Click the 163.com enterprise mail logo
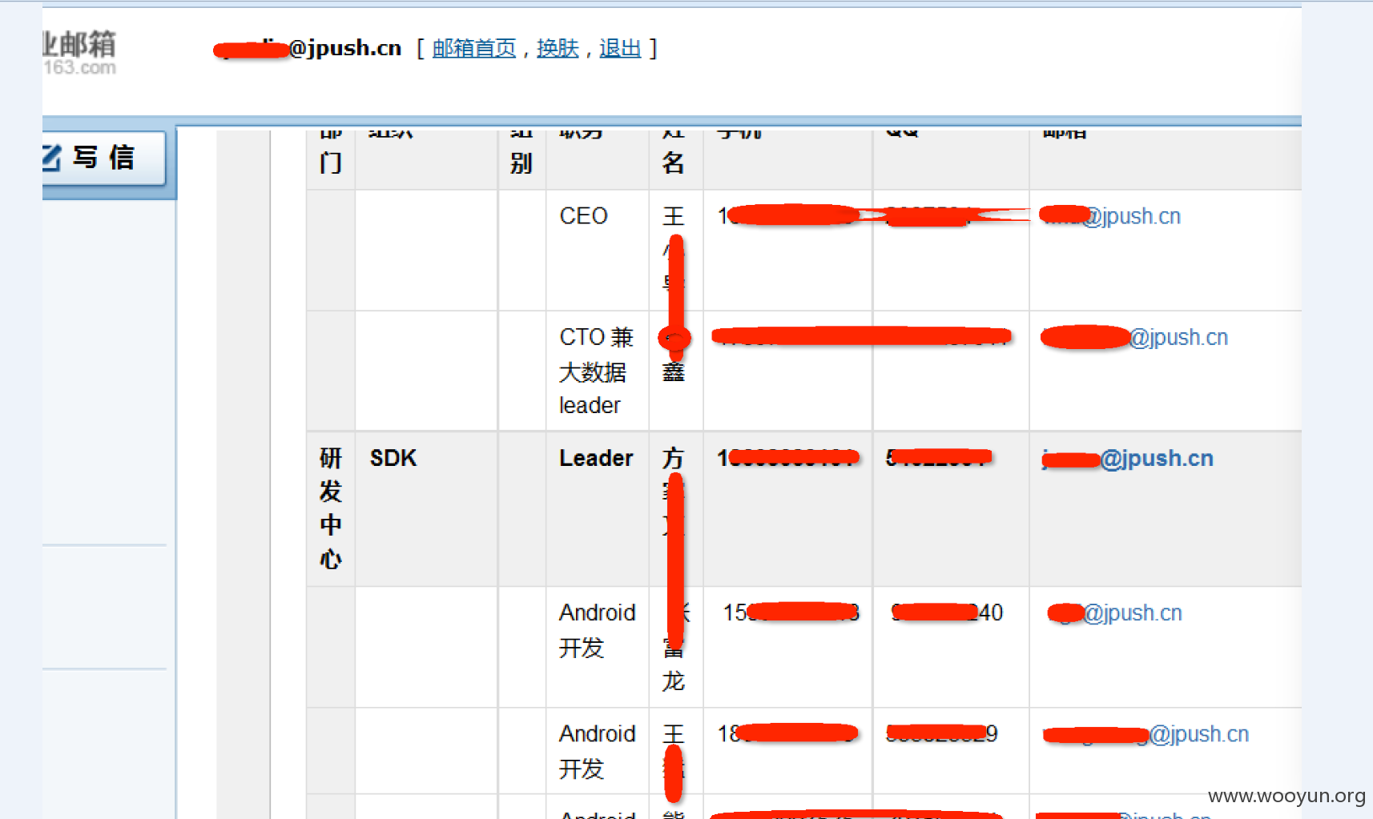 [79, 53]
